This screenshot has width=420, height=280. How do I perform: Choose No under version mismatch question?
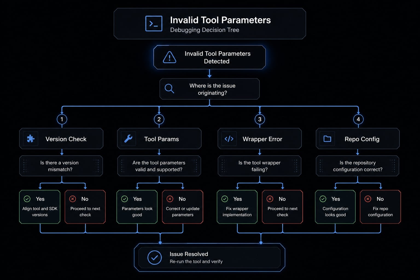pos(85,207)
